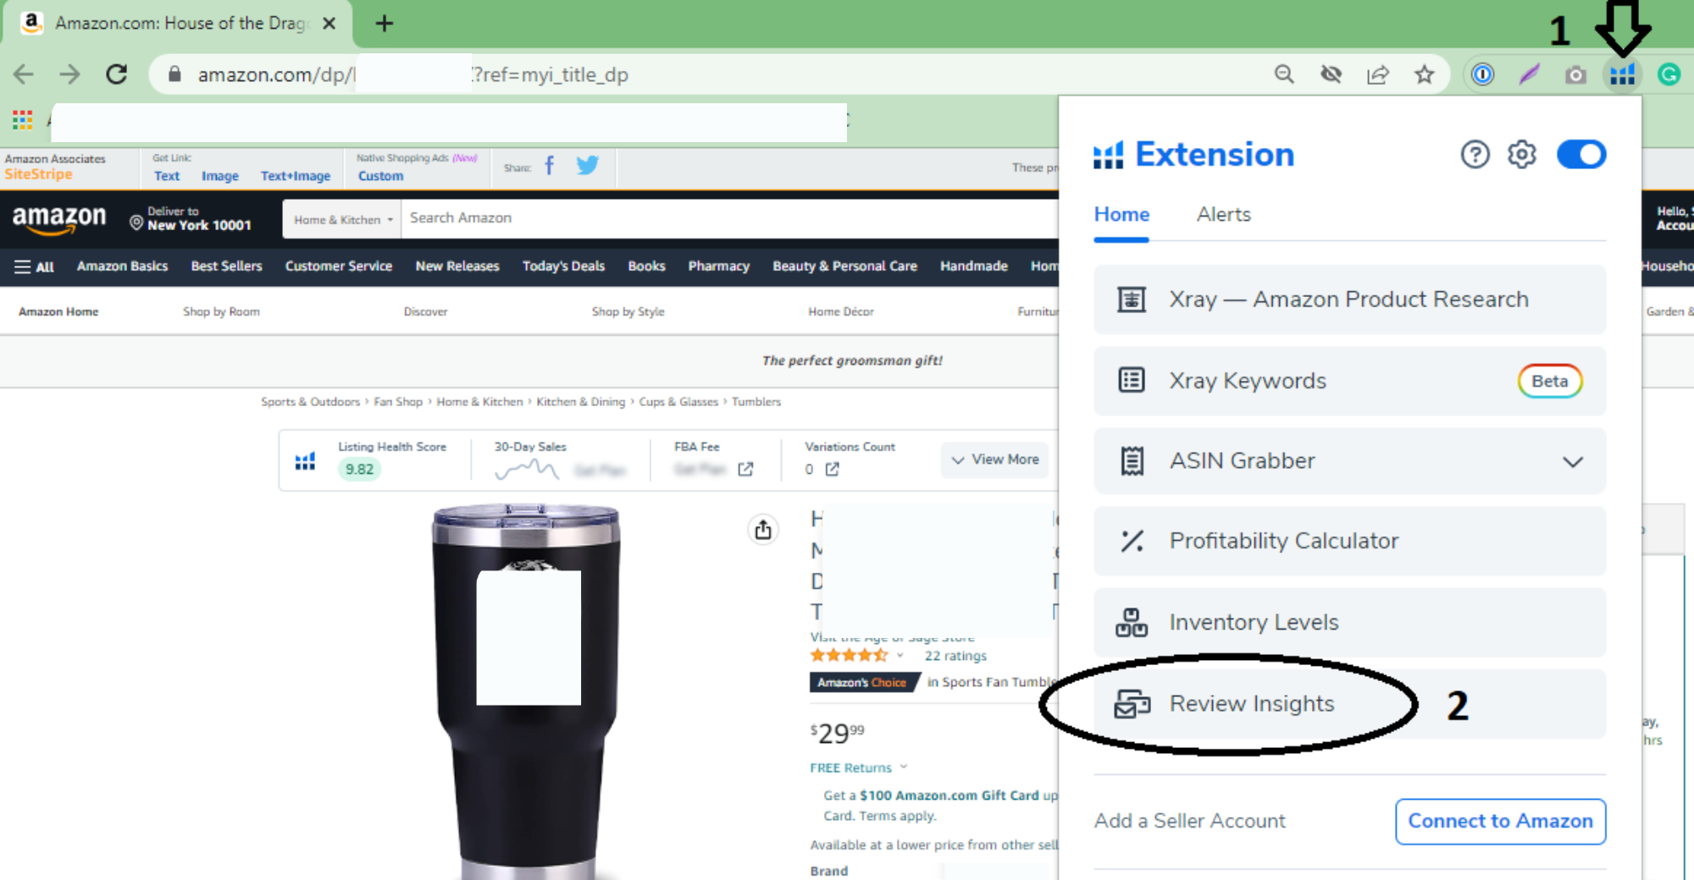Open Beauty & Personal Care nav link
This screenshot has width=1694, height=880.
pyautogui.click(x=844, y=267)
